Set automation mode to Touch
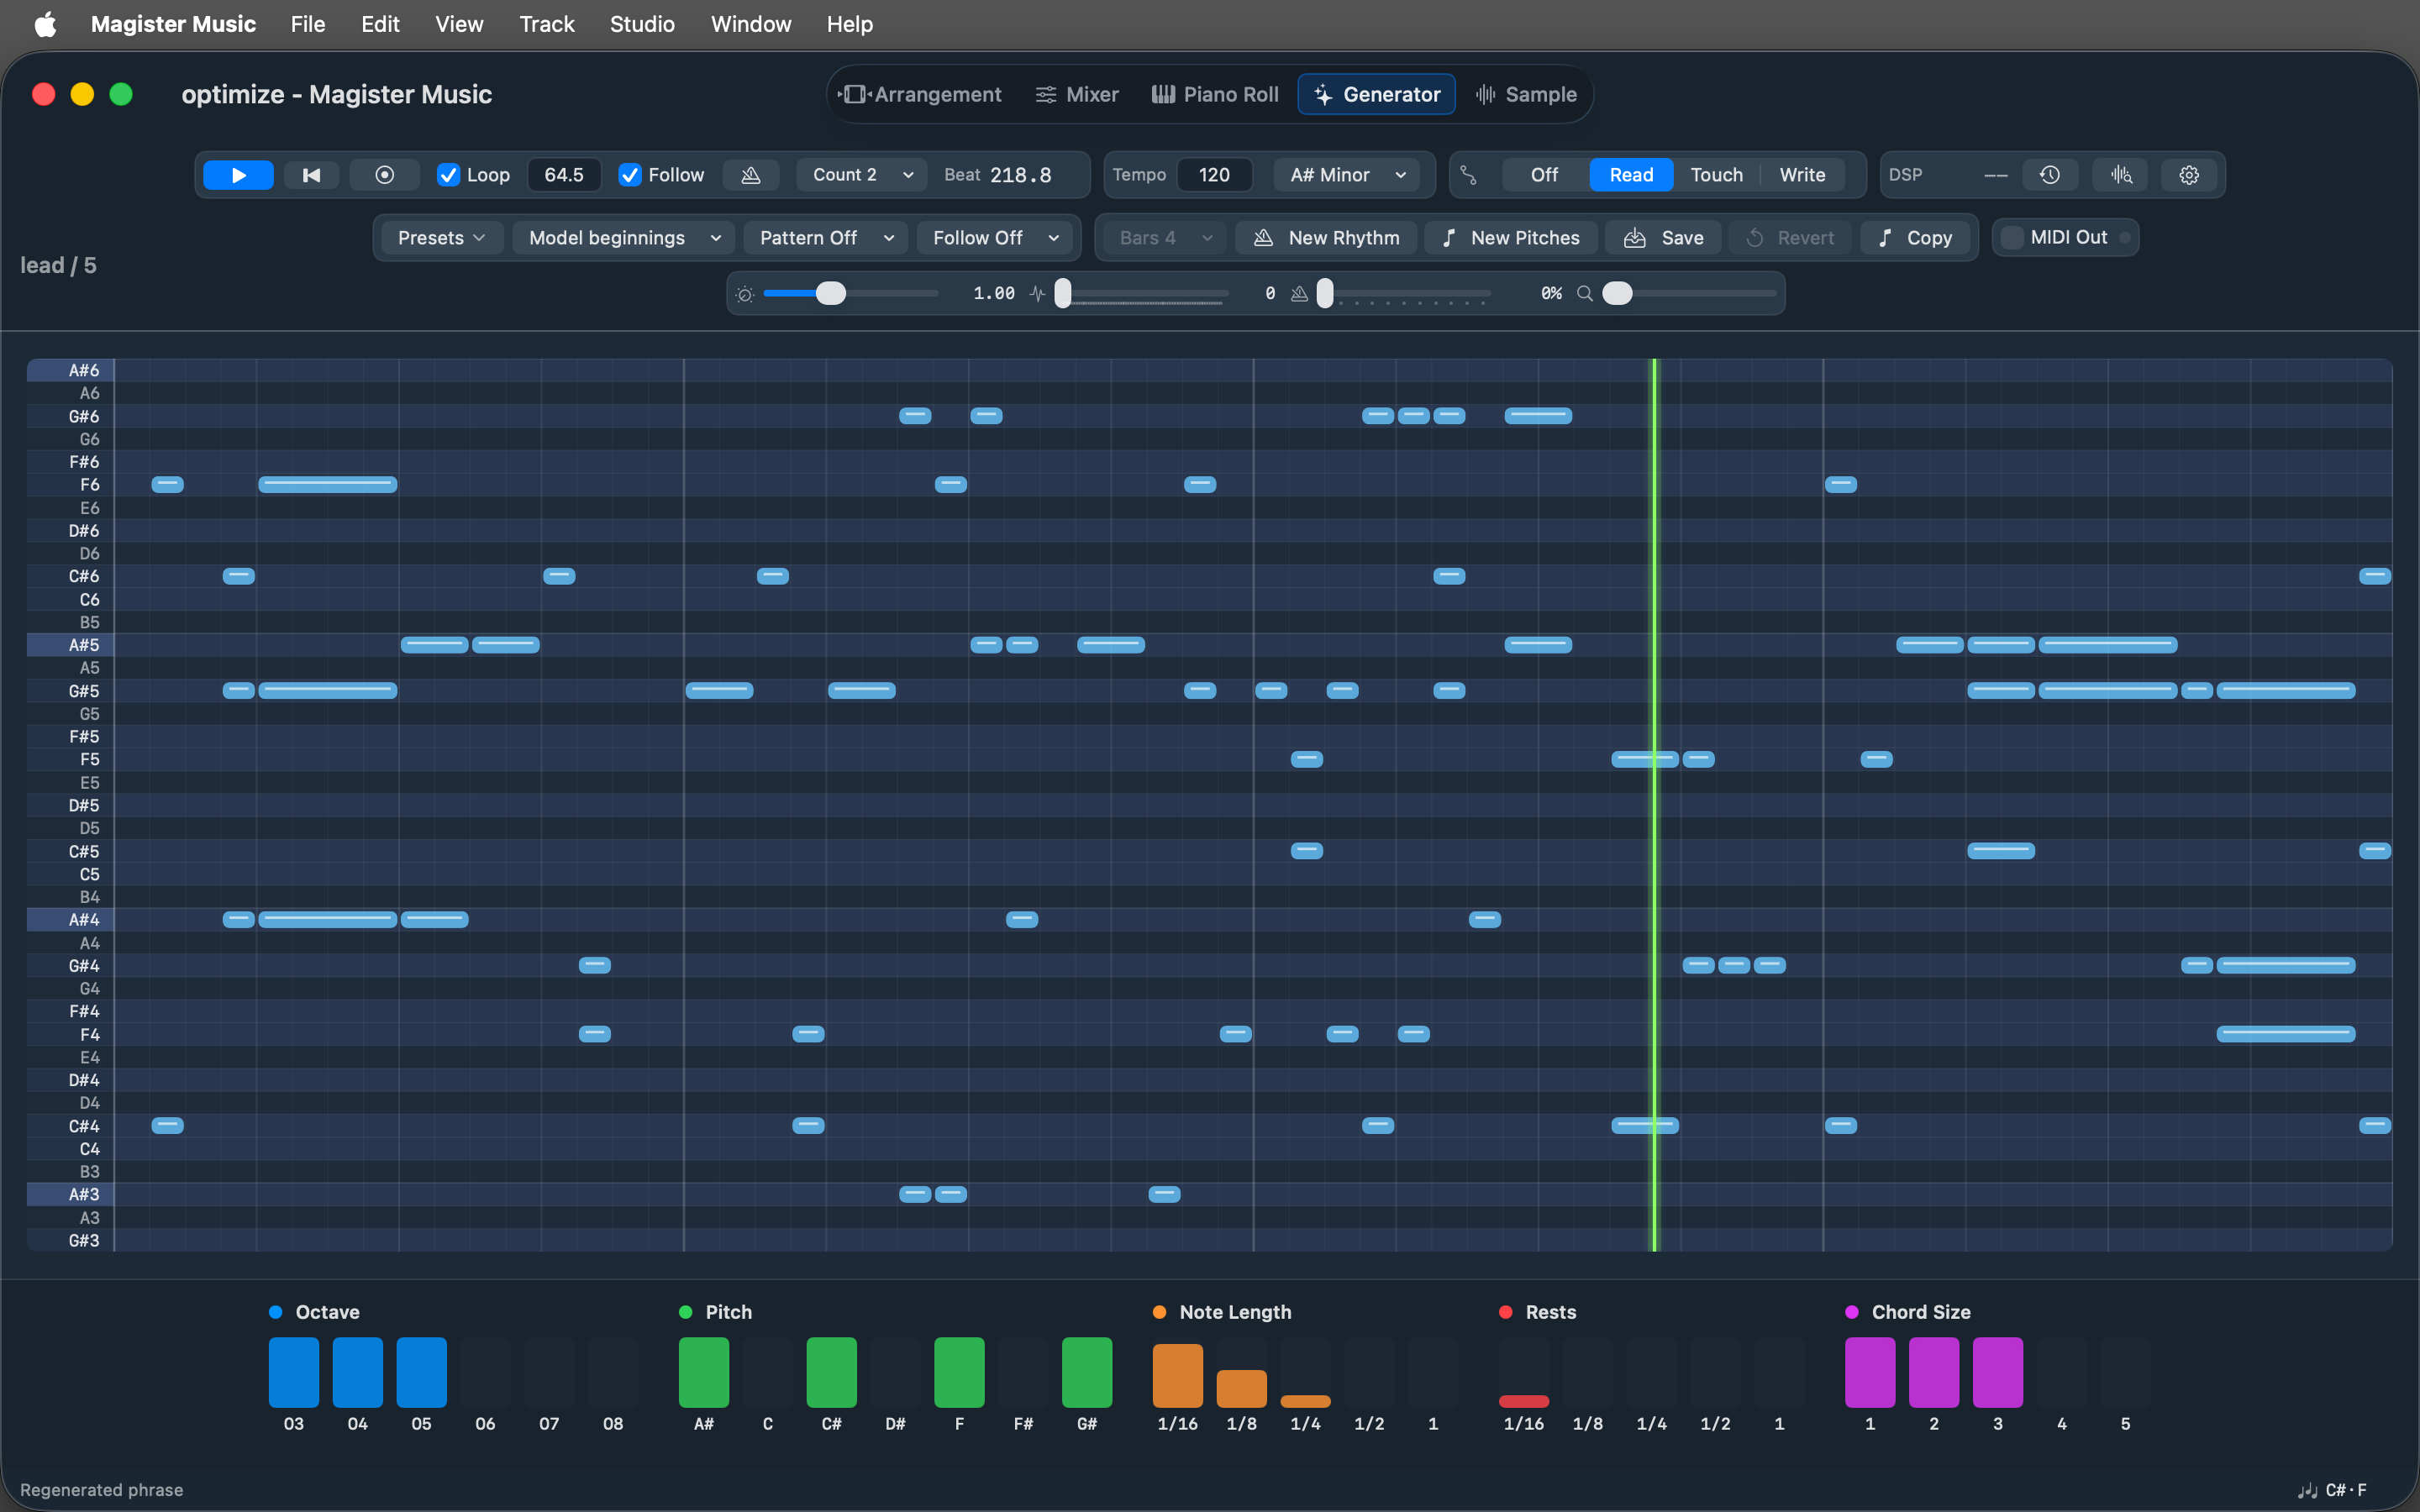The width and height of the screenshot is (2420, 1512). tap(1716, 175)
